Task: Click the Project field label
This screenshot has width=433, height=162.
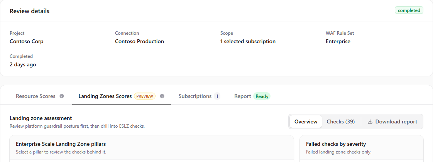Action: tap(17, 33)
